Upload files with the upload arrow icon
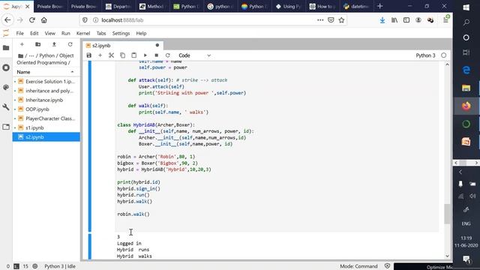Viewport: 480px width, 270px height. pyautogui.click(x=54, y=44)
